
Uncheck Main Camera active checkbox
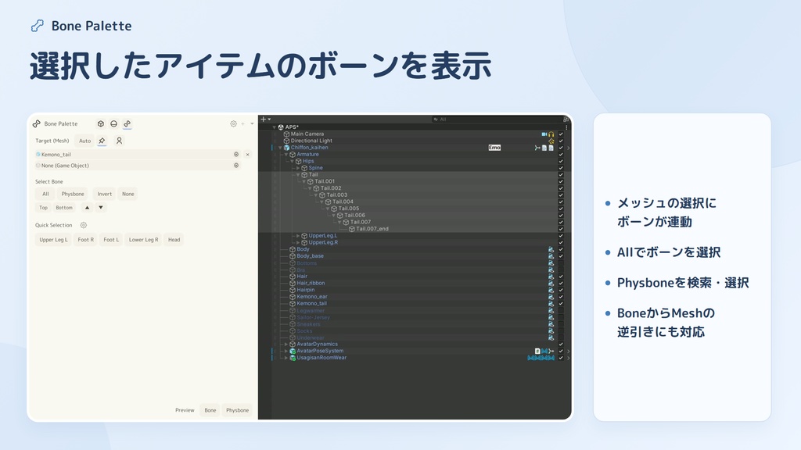pyautogui.click(x=561, y=134)
